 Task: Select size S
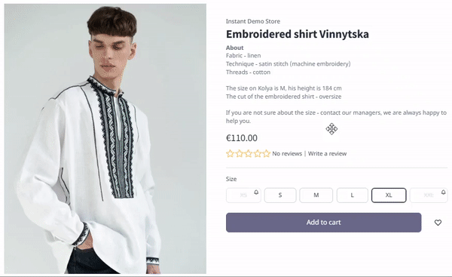pyautogui.click(x=280, y=195)
